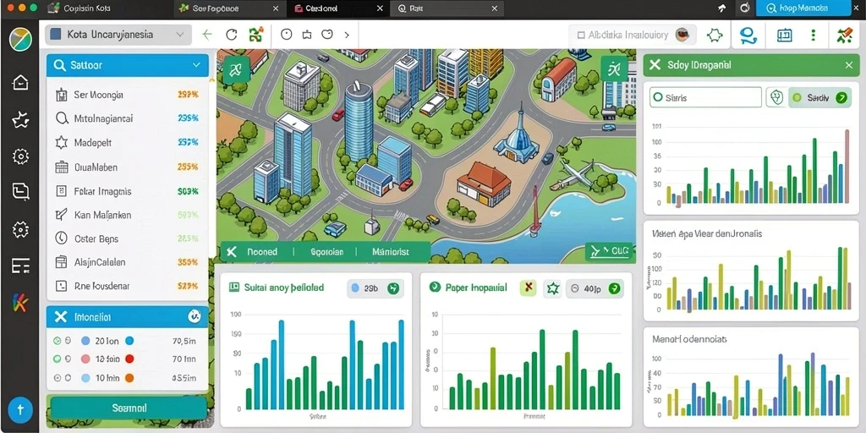Click the hop Mamoin button at top-right
Viewport: 866px width, 433px height.
click(x=803, y=8)
